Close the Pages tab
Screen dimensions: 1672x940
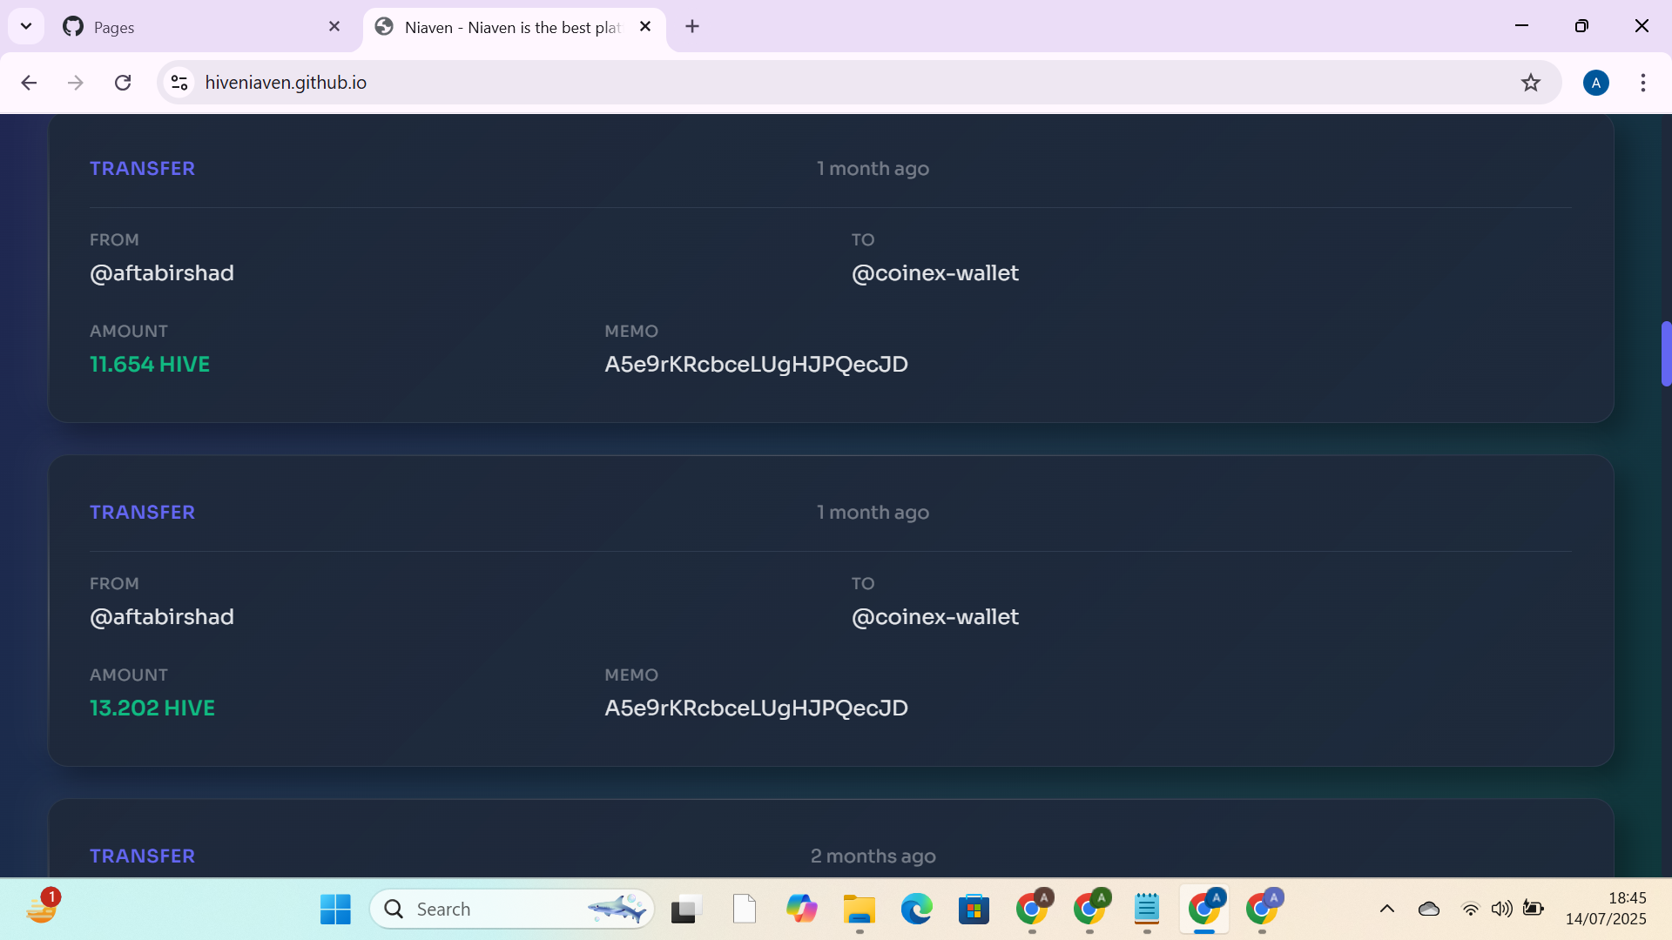(334, 27)
